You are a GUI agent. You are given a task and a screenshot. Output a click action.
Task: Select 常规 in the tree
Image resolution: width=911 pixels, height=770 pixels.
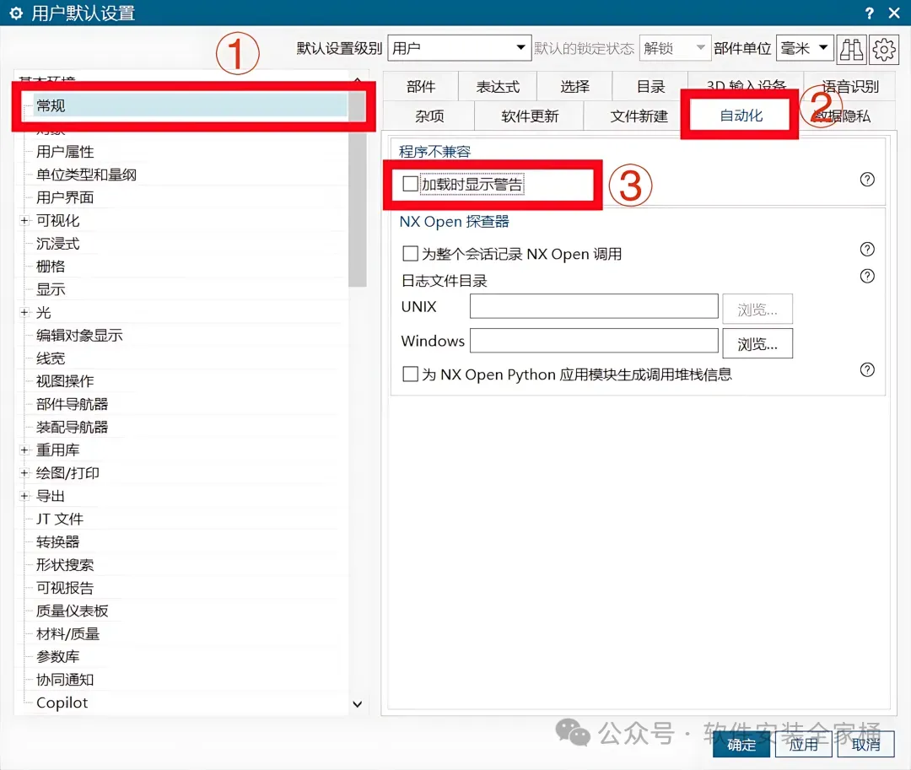pos(51,105)
